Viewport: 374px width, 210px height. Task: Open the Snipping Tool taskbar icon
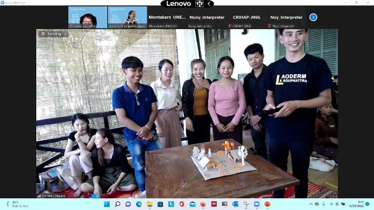tap(246, 204)
